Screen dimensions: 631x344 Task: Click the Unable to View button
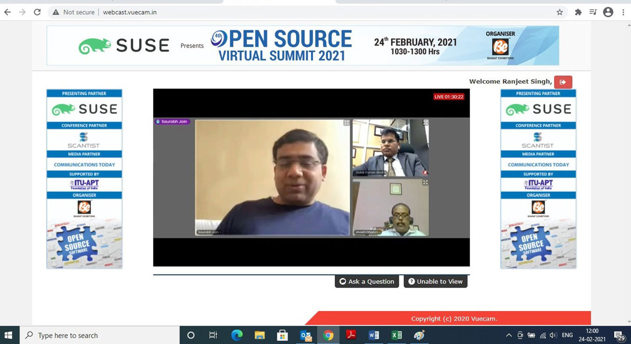coord(436,281)
